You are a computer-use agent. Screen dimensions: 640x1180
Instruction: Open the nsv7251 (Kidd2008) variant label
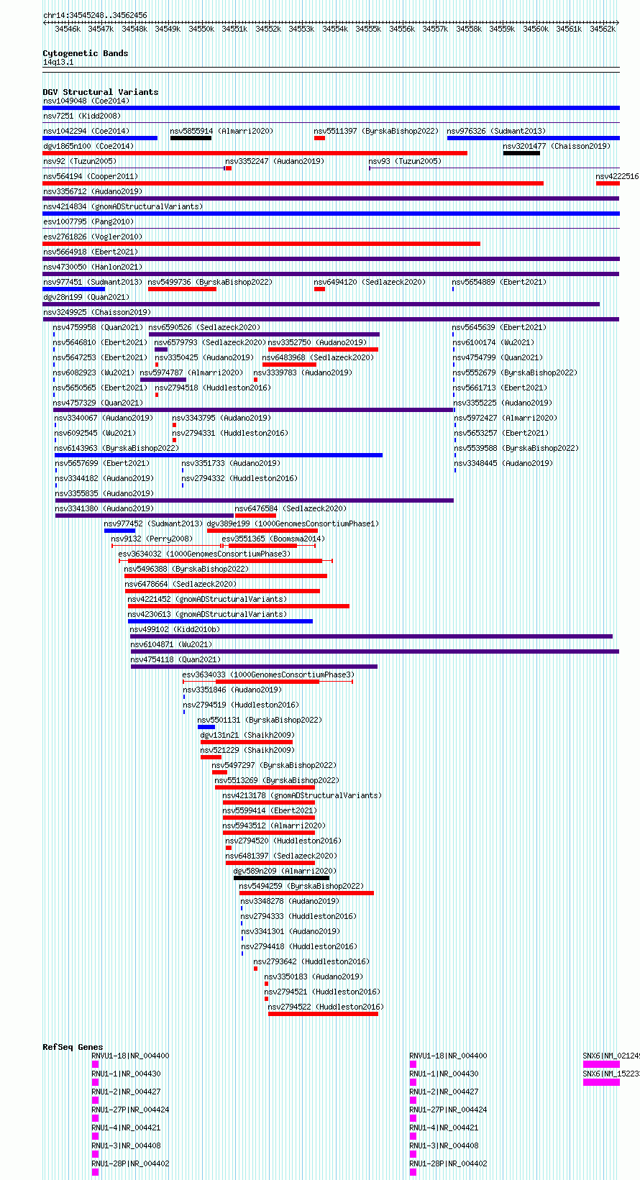[82, 116]
